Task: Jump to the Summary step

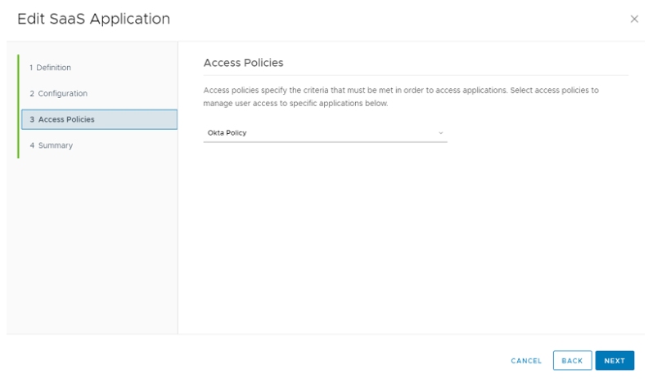Action: coord(55,145)
